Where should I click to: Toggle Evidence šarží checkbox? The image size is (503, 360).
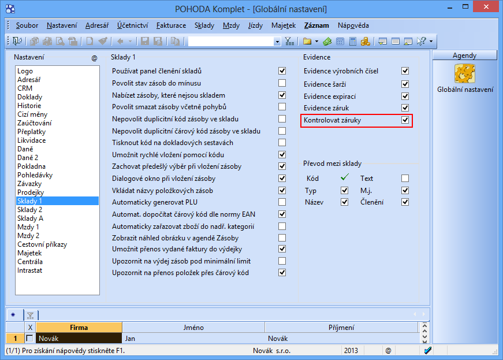point(405,84)
